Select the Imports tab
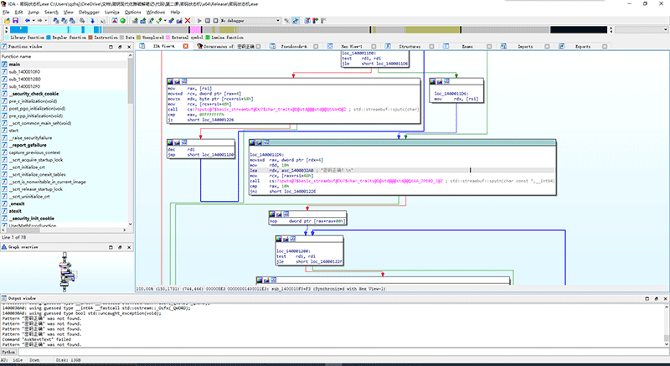Viewport: 670px width, 366px height. (x=524, y=47)
